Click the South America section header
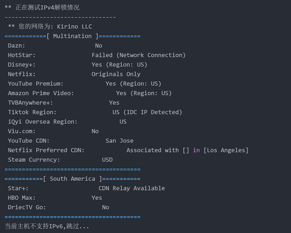291x233 pixels. [x=72, y=179]
